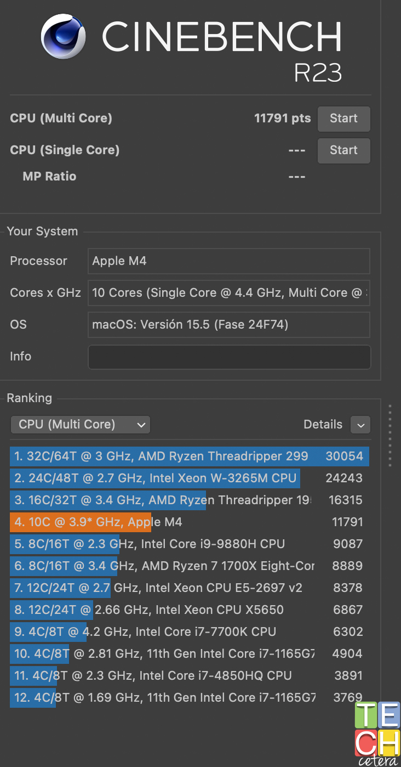The width and height of the screenshot is (401, 767).
Task: Select ranking row 11 Intel Core i7-4850HQ
Action: click(190, 676)
